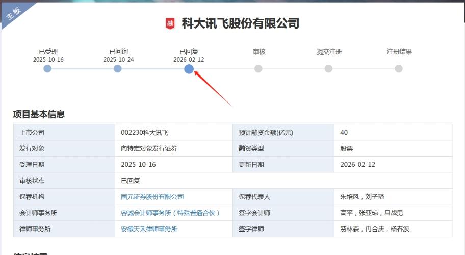Click the 保荐机构 label cell

point(64,197)
